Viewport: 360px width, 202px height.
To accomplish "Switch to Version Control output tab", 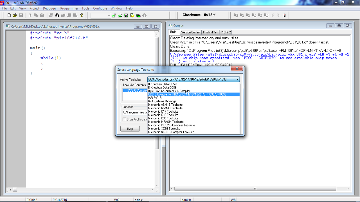I will (191, 32).
